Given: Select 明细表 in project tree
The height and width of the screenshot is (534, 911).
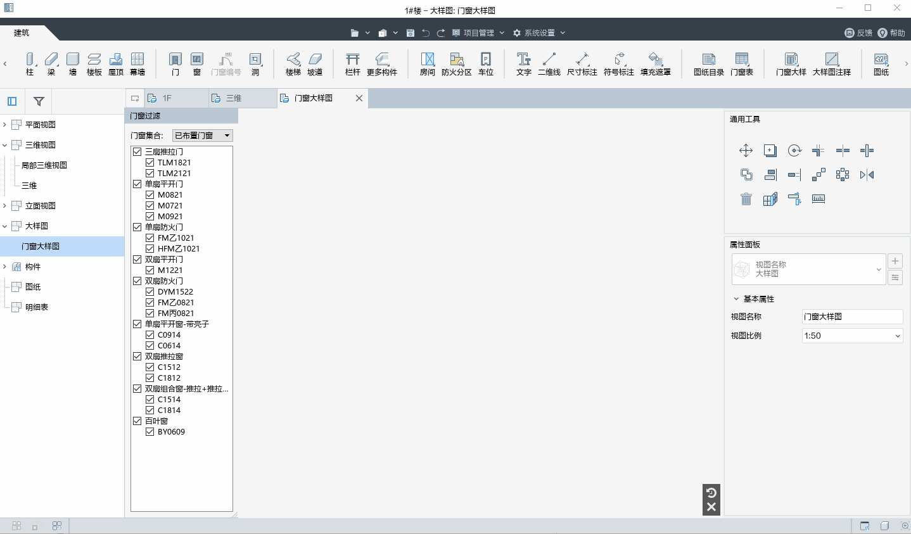Looking at the screenshot, I should (x=37, y=307).
